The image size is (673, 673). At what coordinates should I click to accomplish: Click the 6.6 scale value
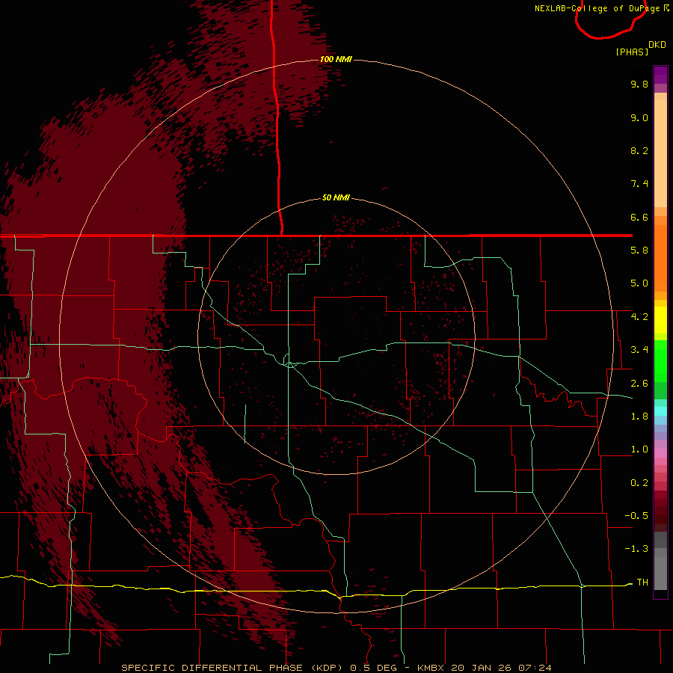point(639,217)
